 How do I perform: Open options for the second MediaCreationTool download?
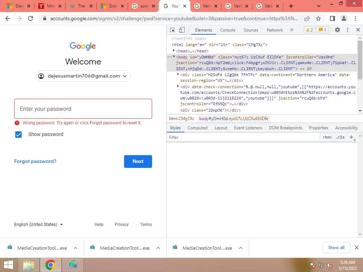click(x=158, y=248)
